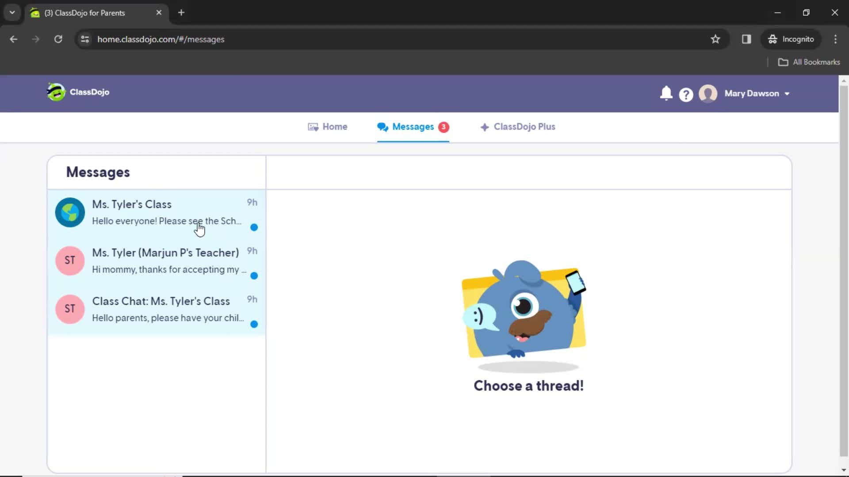
Task: Expand the Mary Dawson account dropdown arrow
Action: 787,94
